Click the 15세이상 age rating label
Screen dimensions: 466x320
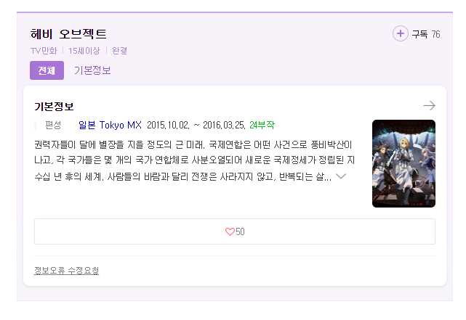point(84,51)
